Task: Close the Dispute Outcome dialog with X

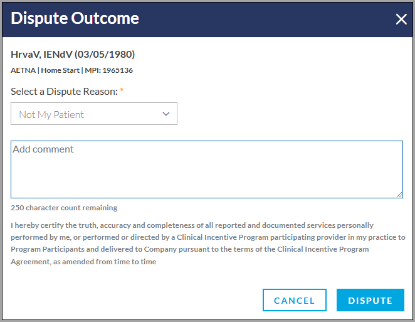Action: point(401,19)
